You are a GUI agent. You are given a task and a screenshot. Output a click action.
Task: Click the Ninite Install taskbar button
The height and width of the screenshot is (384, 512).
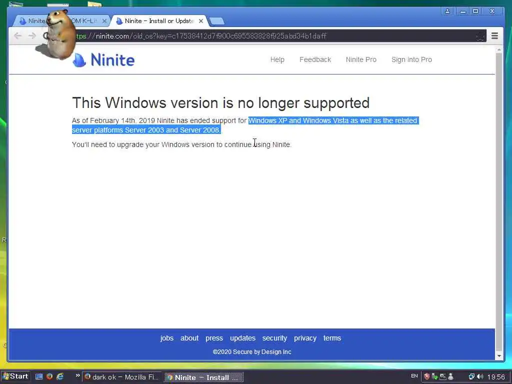click(203, 377)
